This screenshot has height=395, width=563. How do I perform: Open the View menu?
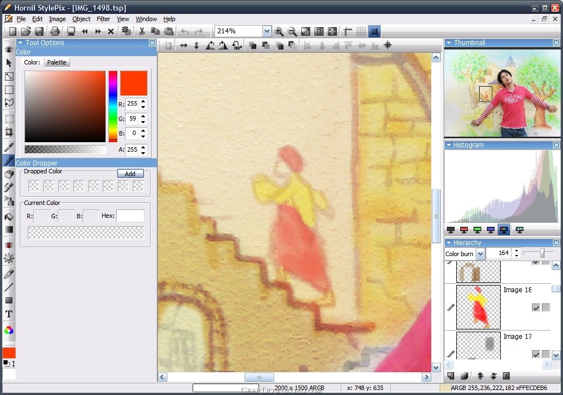coord(123,19)
